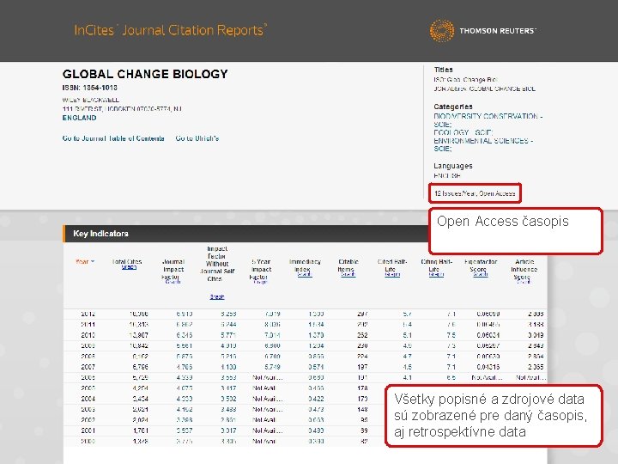Viewport: 618px width, 464px height.
Task: Open the Ecology - SCIE category link
Action: [x=463, y=132]
